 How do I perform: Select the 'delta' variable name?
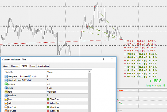pyautogui.click(x=10, y=88)
